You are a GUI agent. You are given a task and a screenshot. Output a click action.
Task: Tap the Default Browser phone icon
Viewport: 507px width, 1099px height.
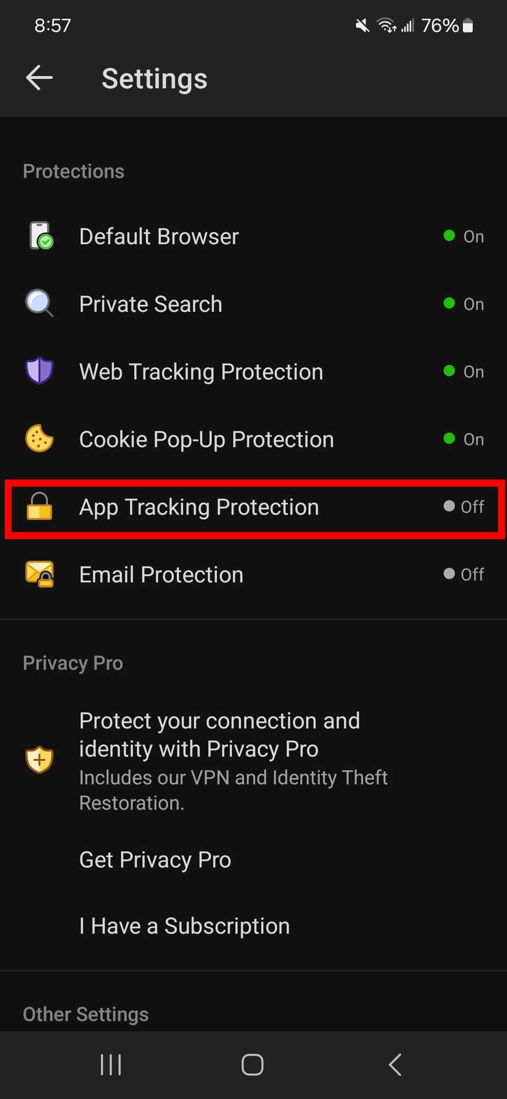point(39,236)
